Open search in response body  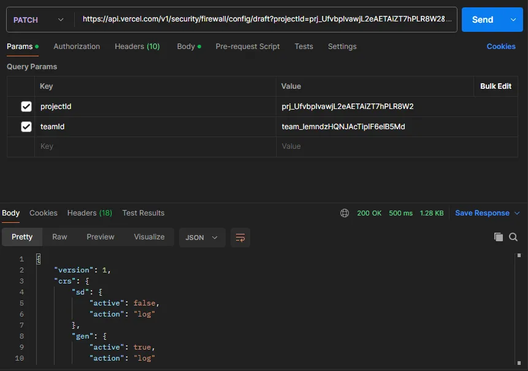(x=513, y=237)
